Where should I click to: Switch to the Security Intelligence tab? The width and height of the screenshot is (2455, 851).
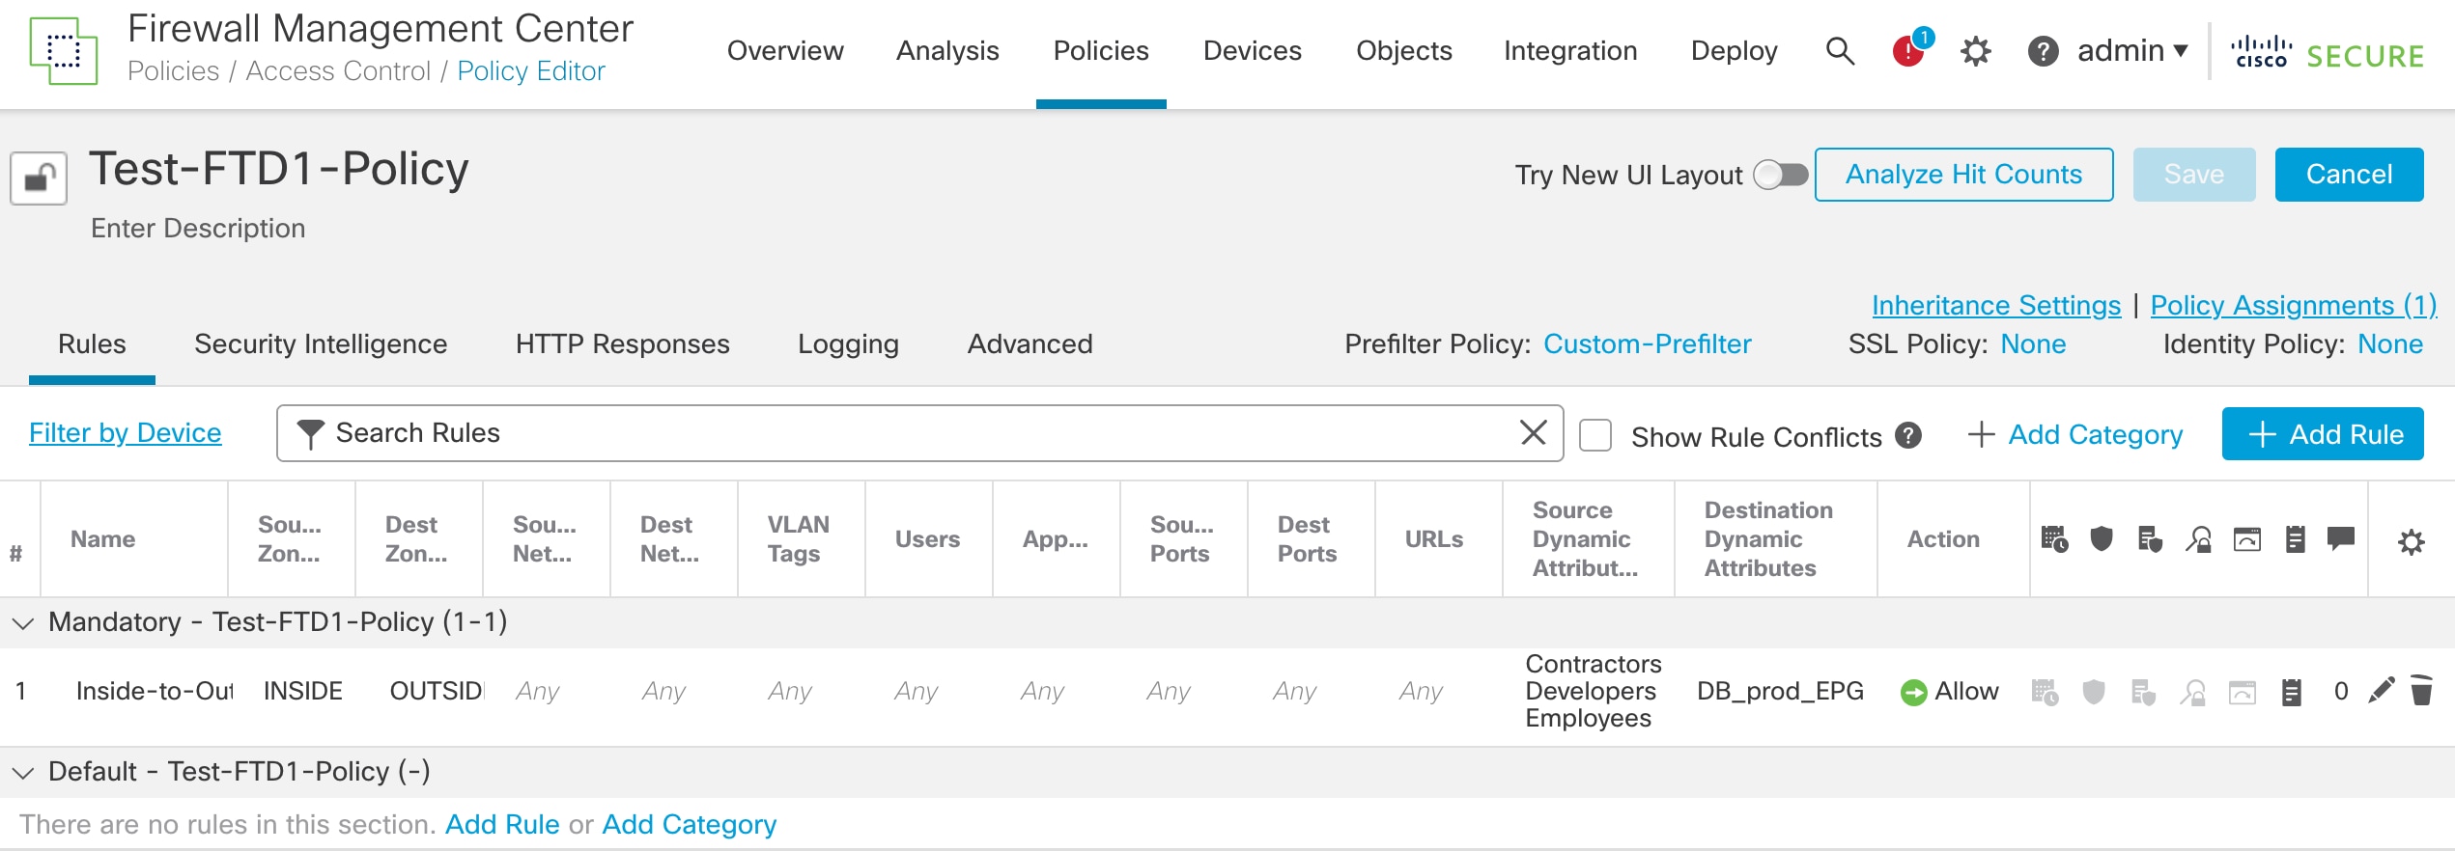click(321, 344)
